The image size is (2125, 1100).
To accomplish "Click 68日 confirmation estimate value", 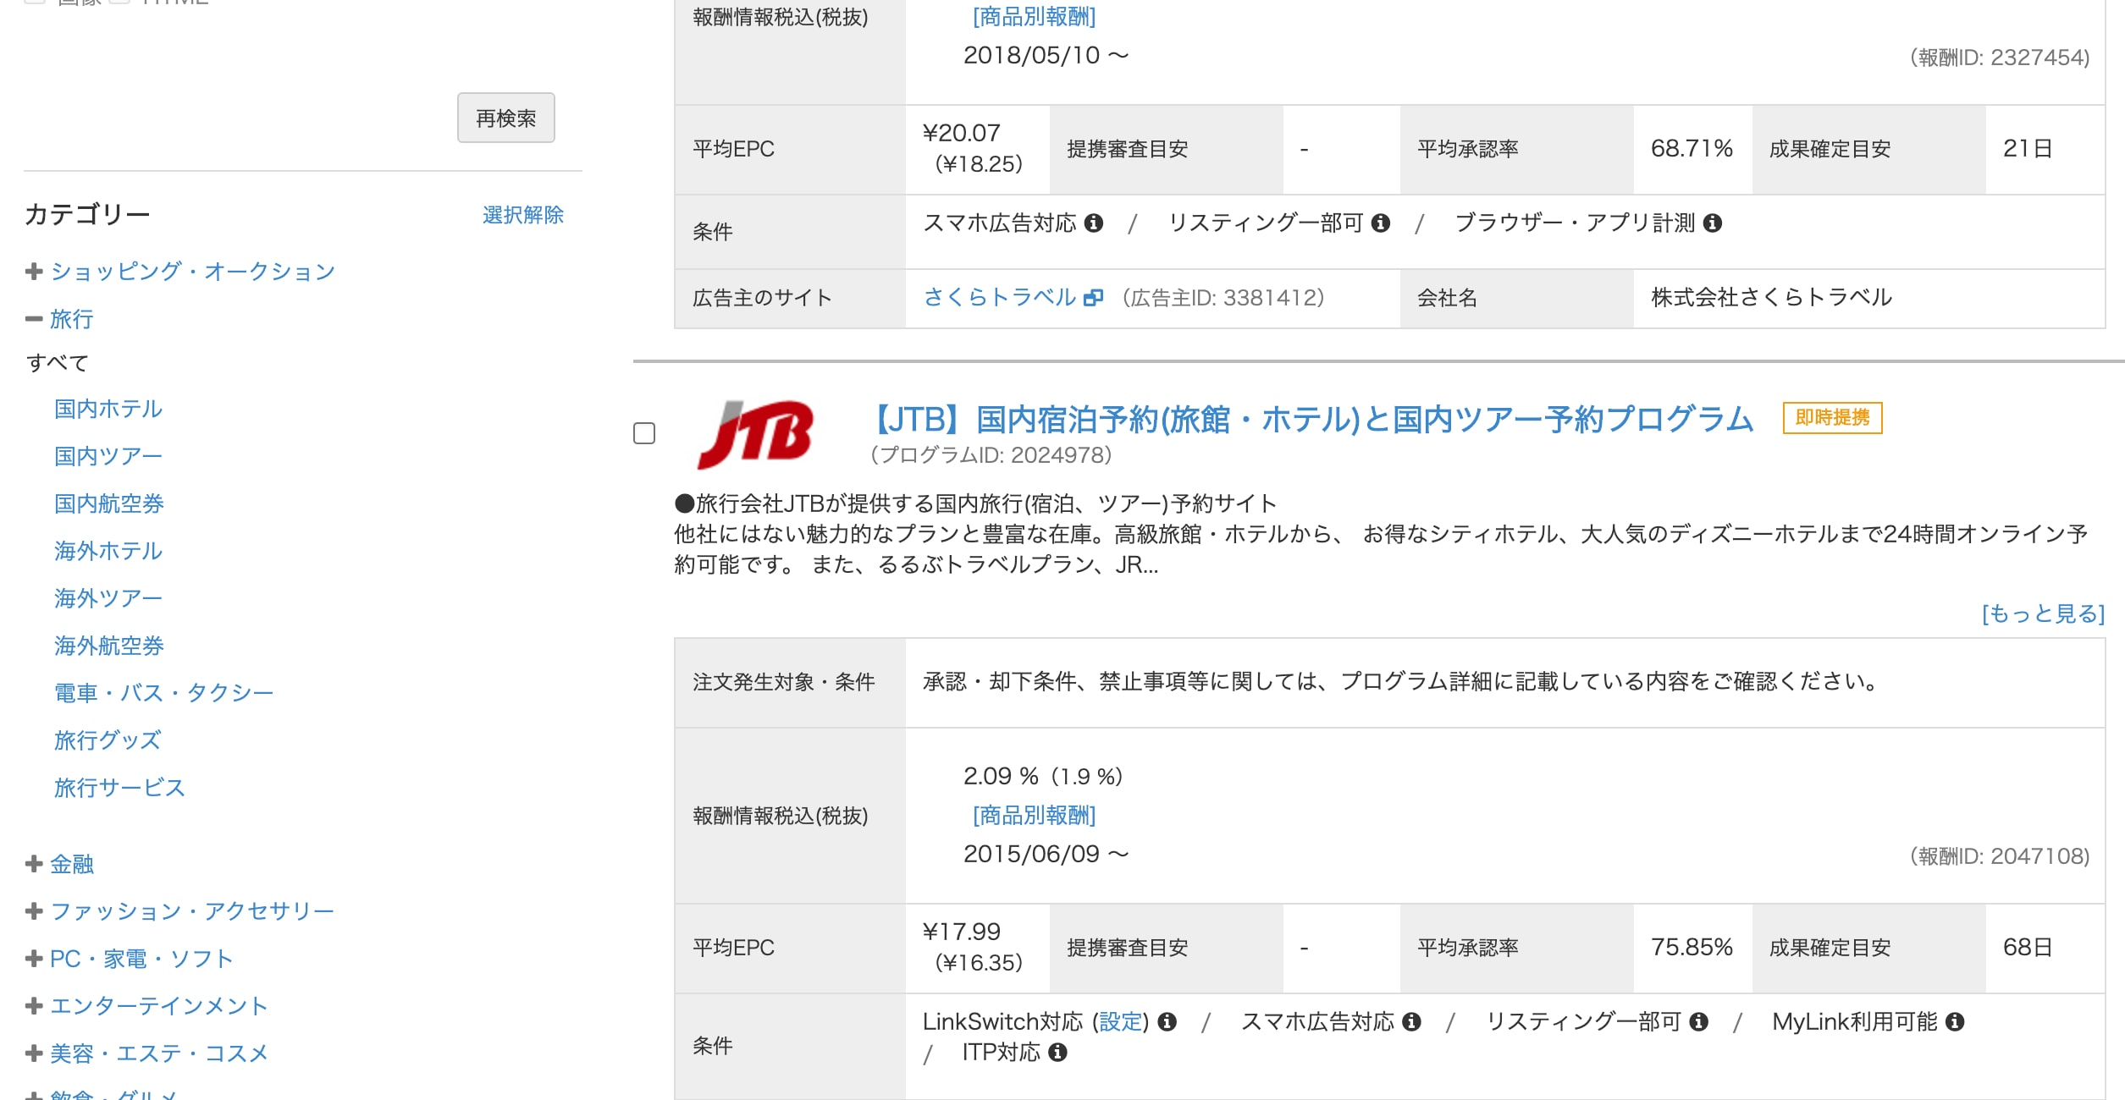I will [x=2028, y=948].
